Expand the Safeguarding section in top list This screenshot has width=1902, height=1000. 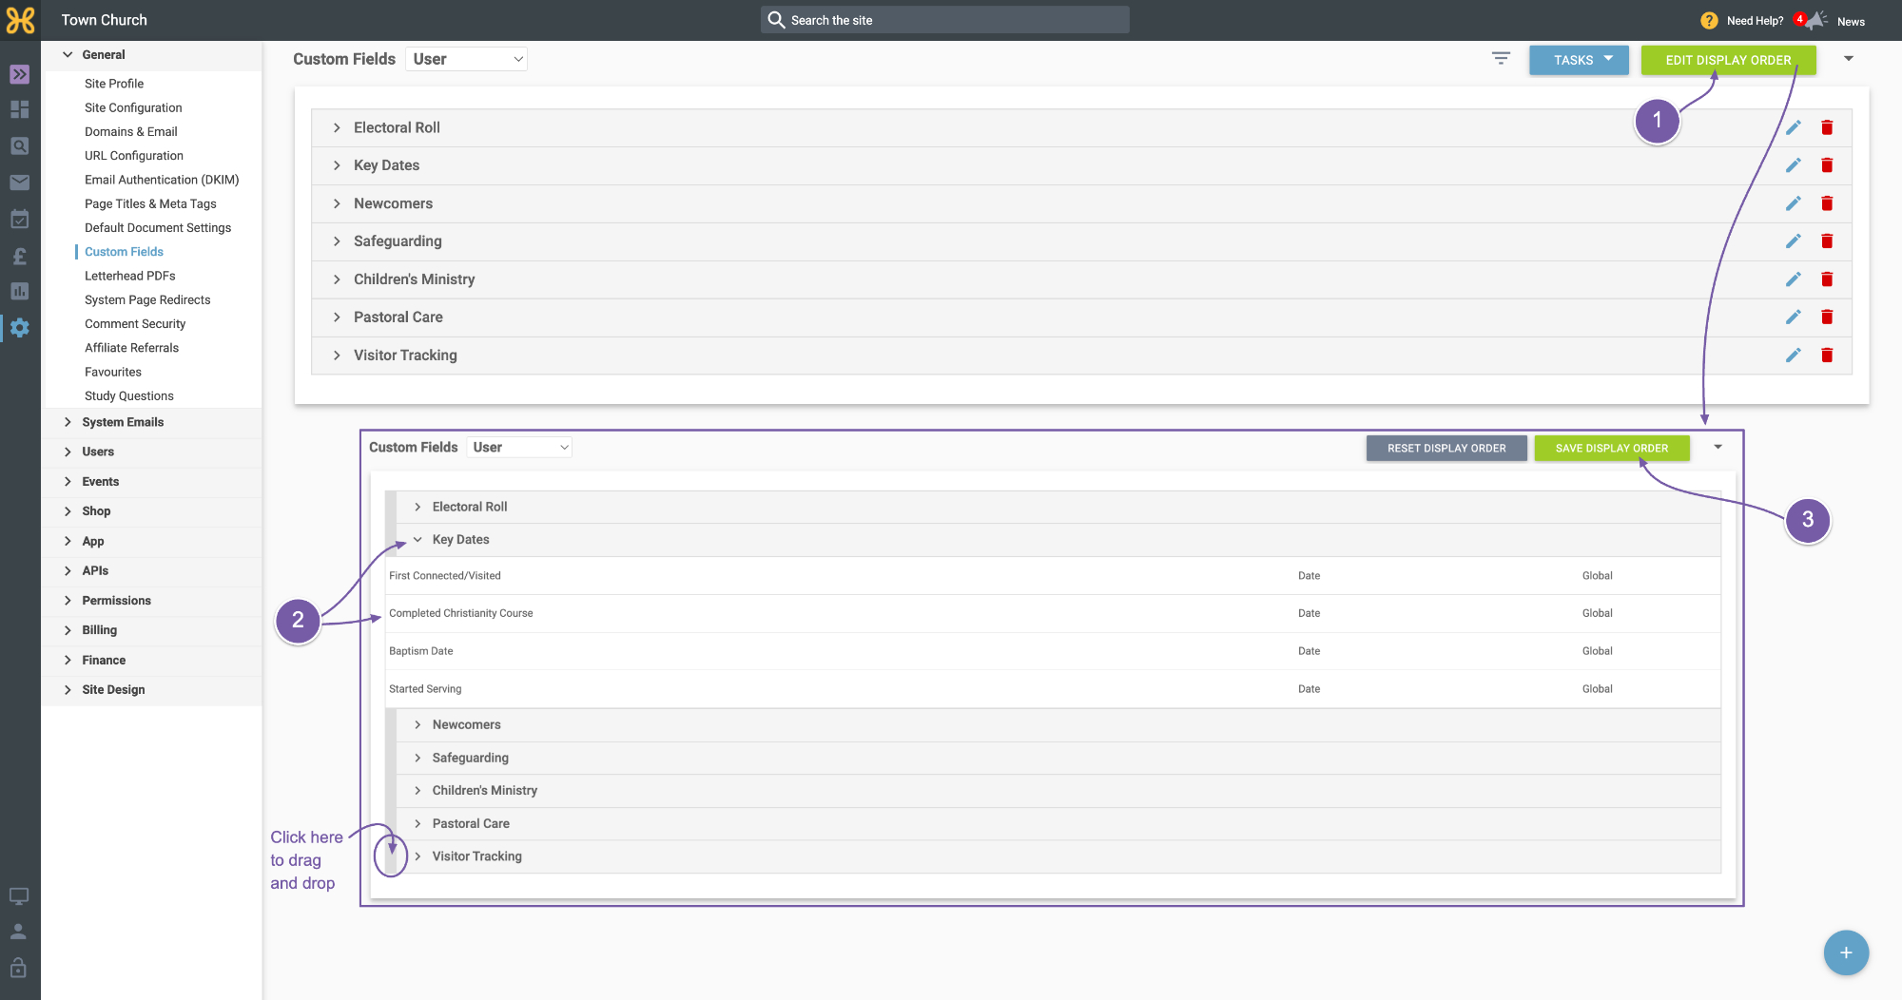pos(337,241)
